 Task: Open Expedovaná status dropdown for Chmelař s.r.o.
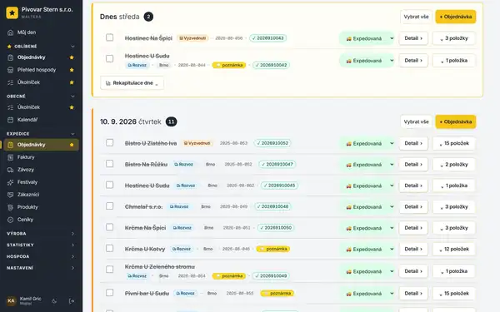pyautogui.click(x=367, y=207)
